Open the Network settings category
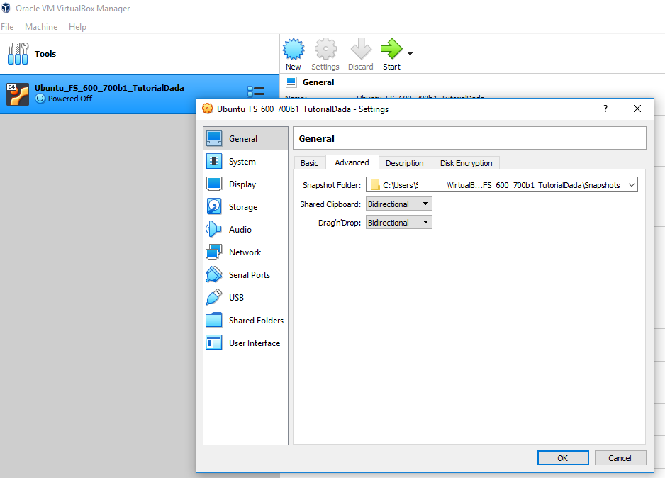 pyautogui.click(x=245, y=252)
